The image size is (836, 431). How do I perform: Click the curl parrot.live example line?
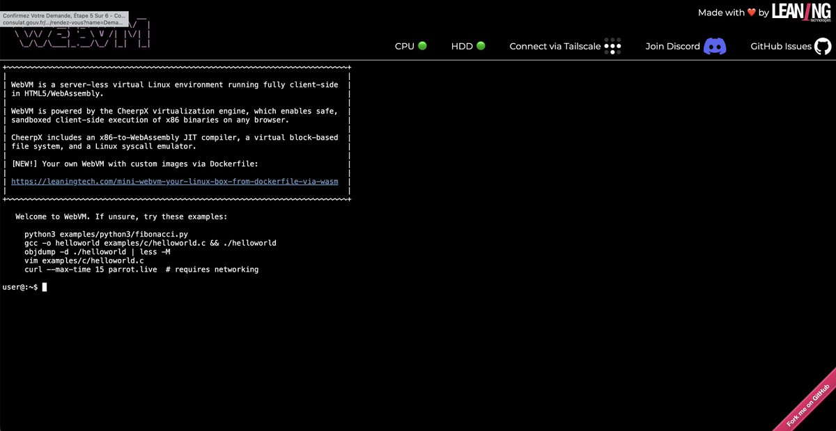(x=141, y=269)
